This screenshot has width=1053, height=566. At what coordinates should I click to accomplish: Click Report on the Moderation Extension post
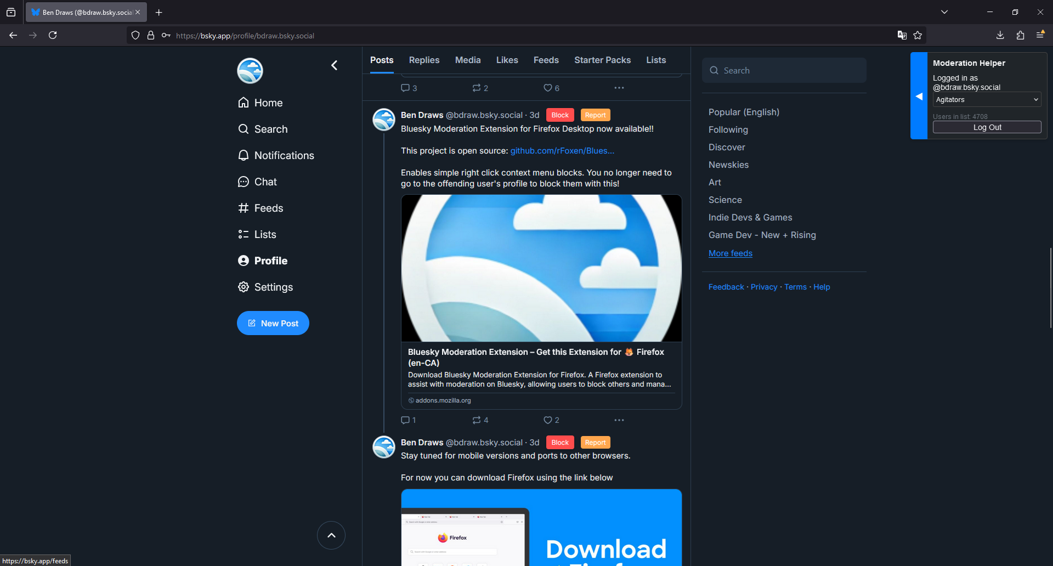coord(595,115)
